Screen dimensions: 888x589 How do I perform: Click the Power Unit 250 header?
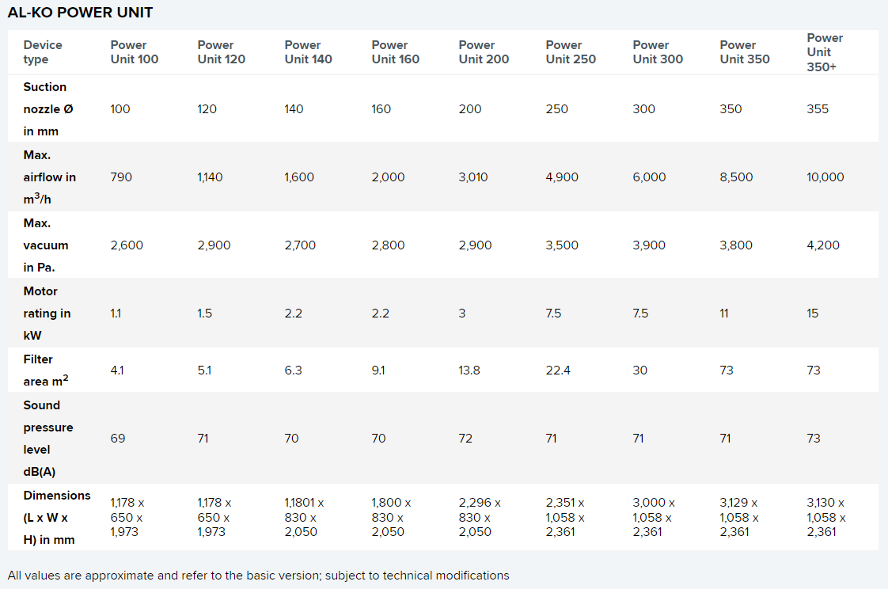[x=571, y=52]
